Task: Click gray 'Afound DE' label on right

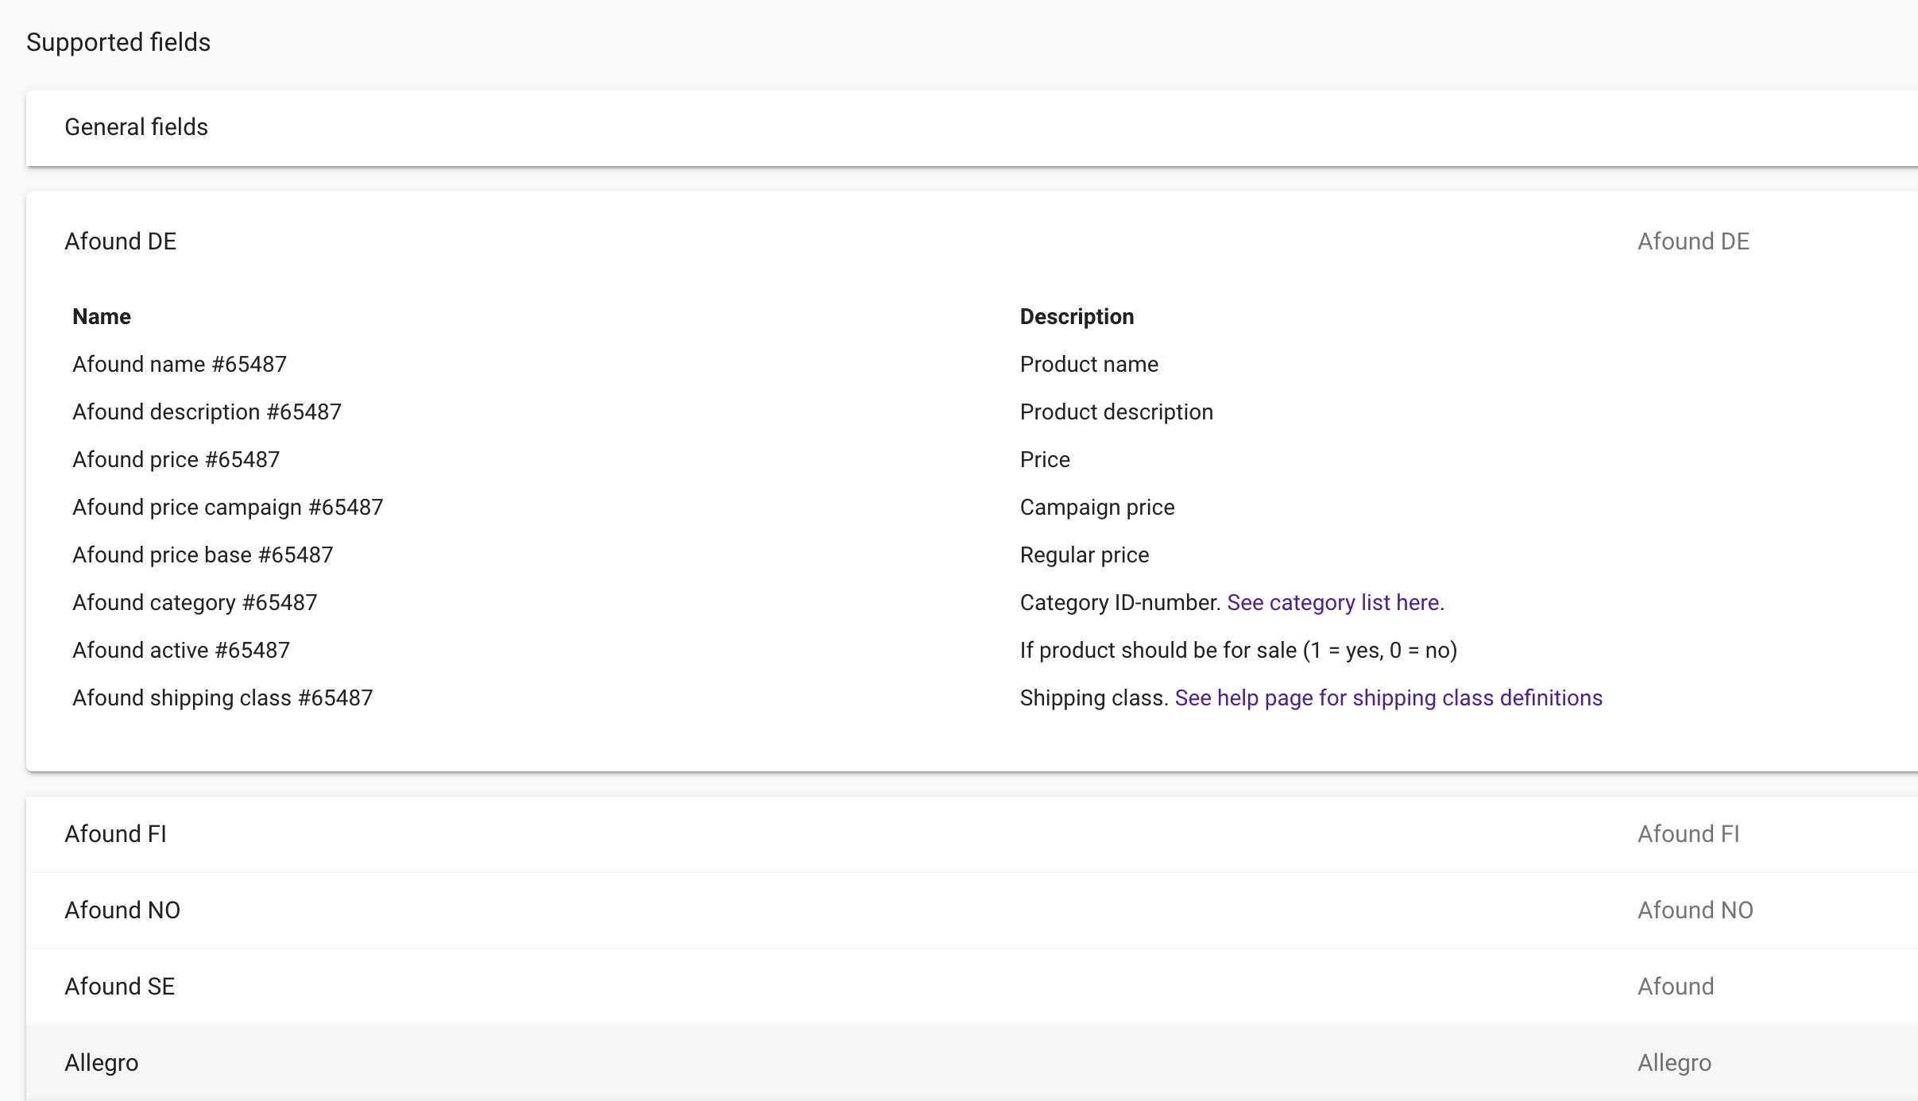Action: [x=1694, y=241]
